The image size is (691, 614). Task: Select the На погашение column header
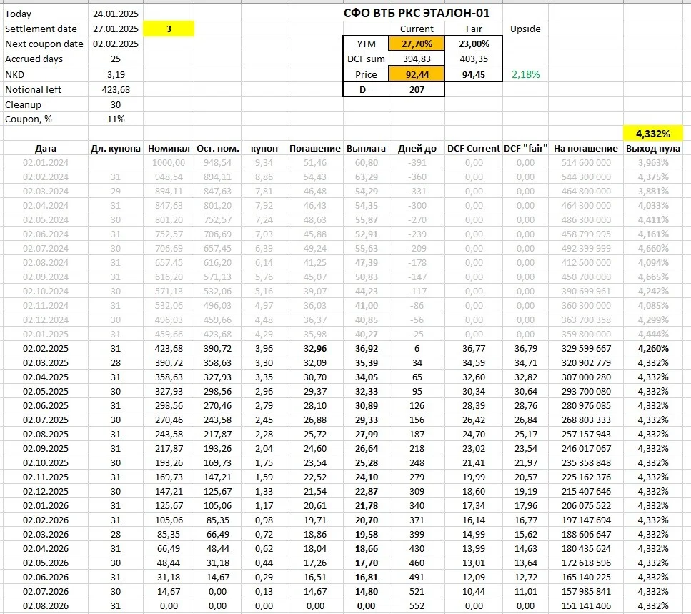coord(586,149)
